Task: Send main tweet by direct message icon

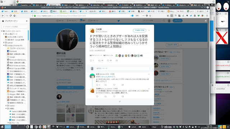Action: [116, 61]
